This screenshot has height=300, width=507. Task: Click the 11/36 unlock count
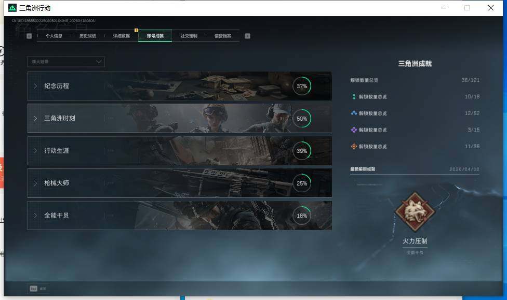tap(472, 147)
